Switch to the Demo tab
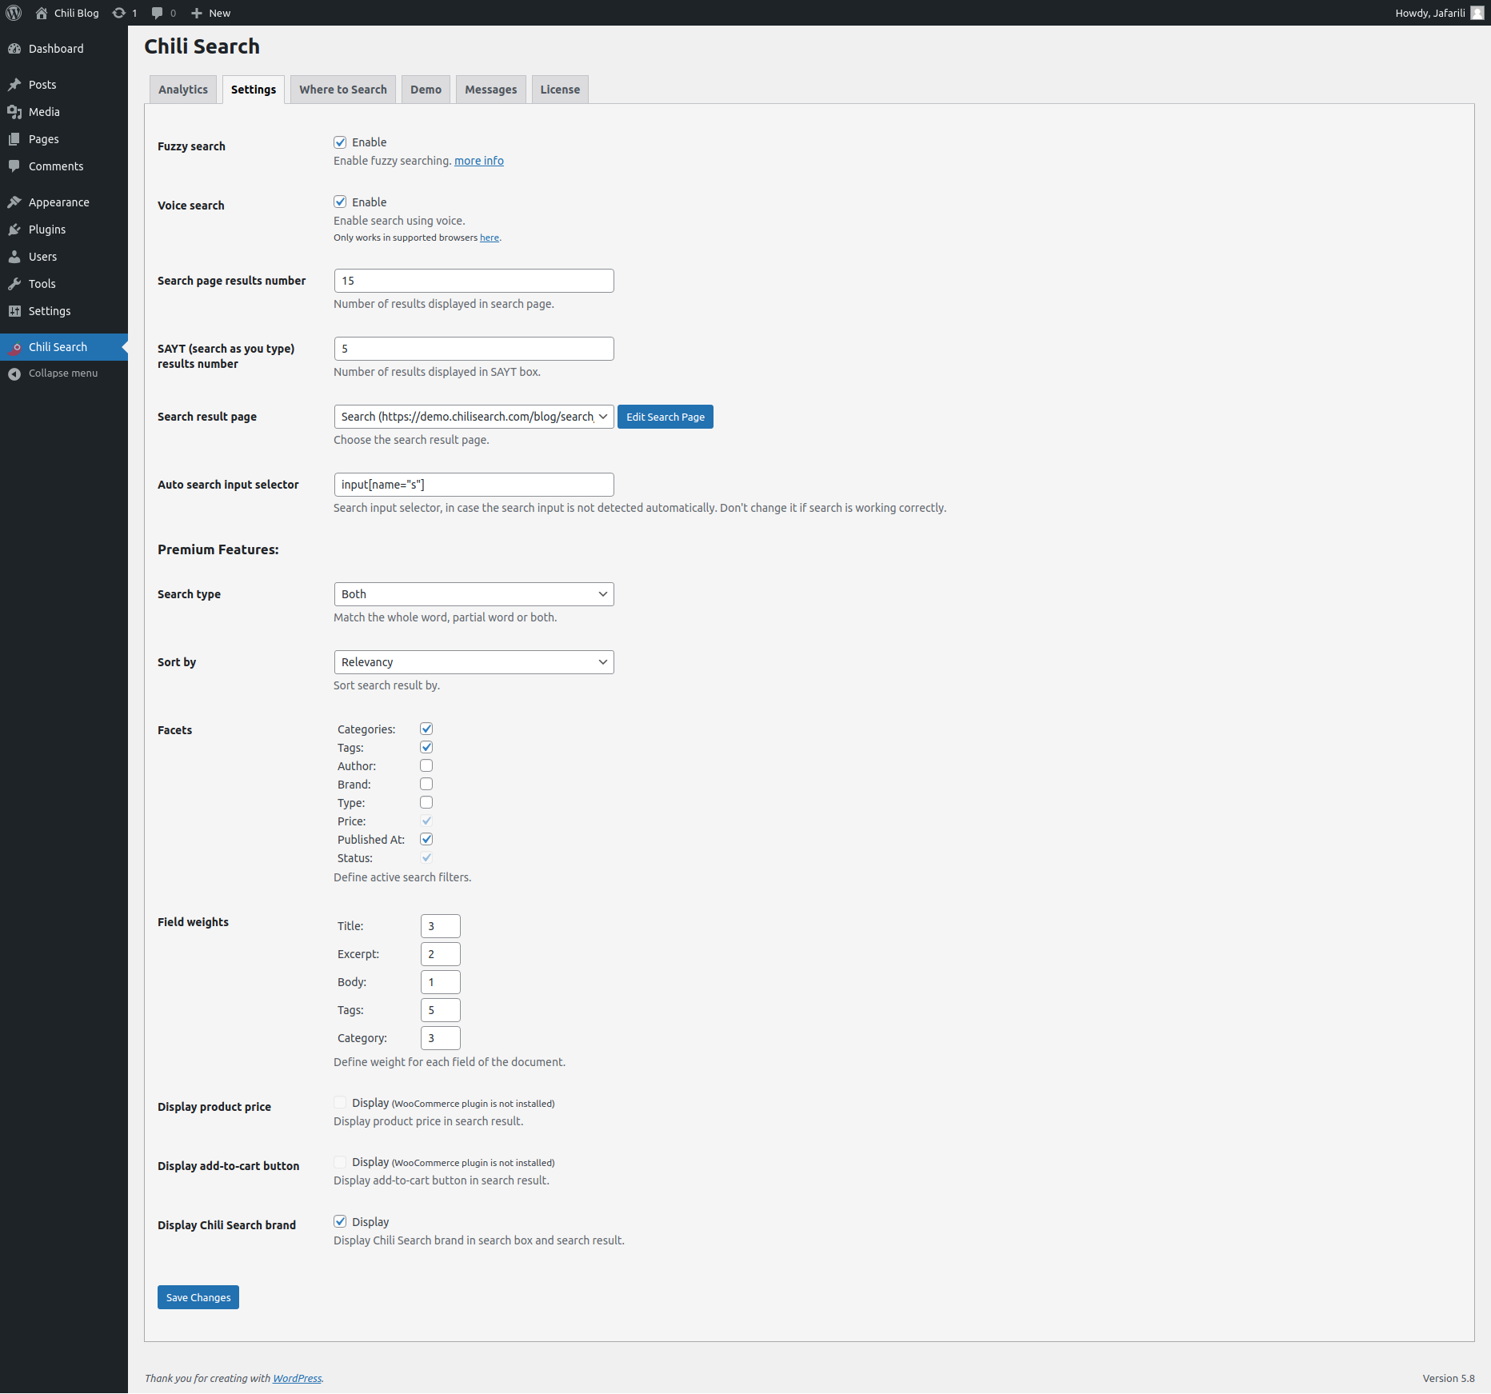1491x1394 pixels. 426,90
